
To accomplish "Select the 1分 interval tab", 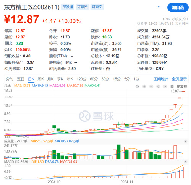I will click(x=136, y=79).
